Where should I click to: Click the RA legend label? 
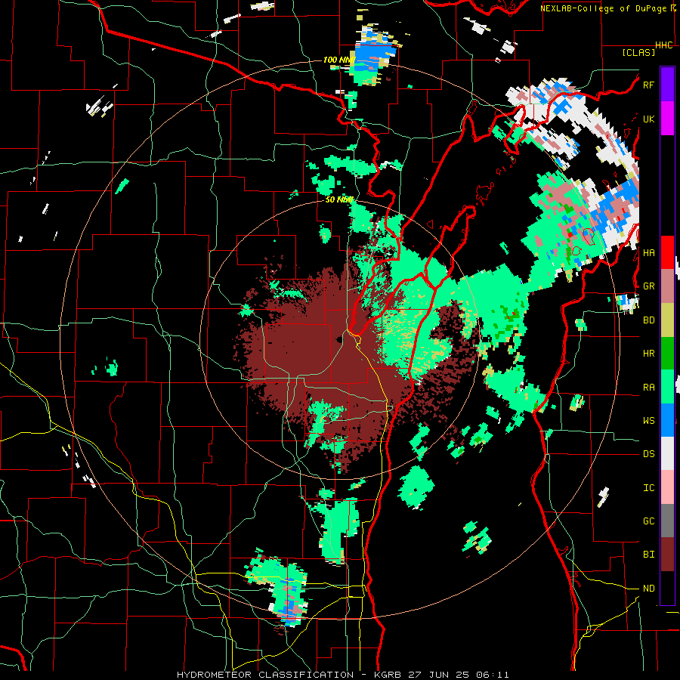(648, 388)
